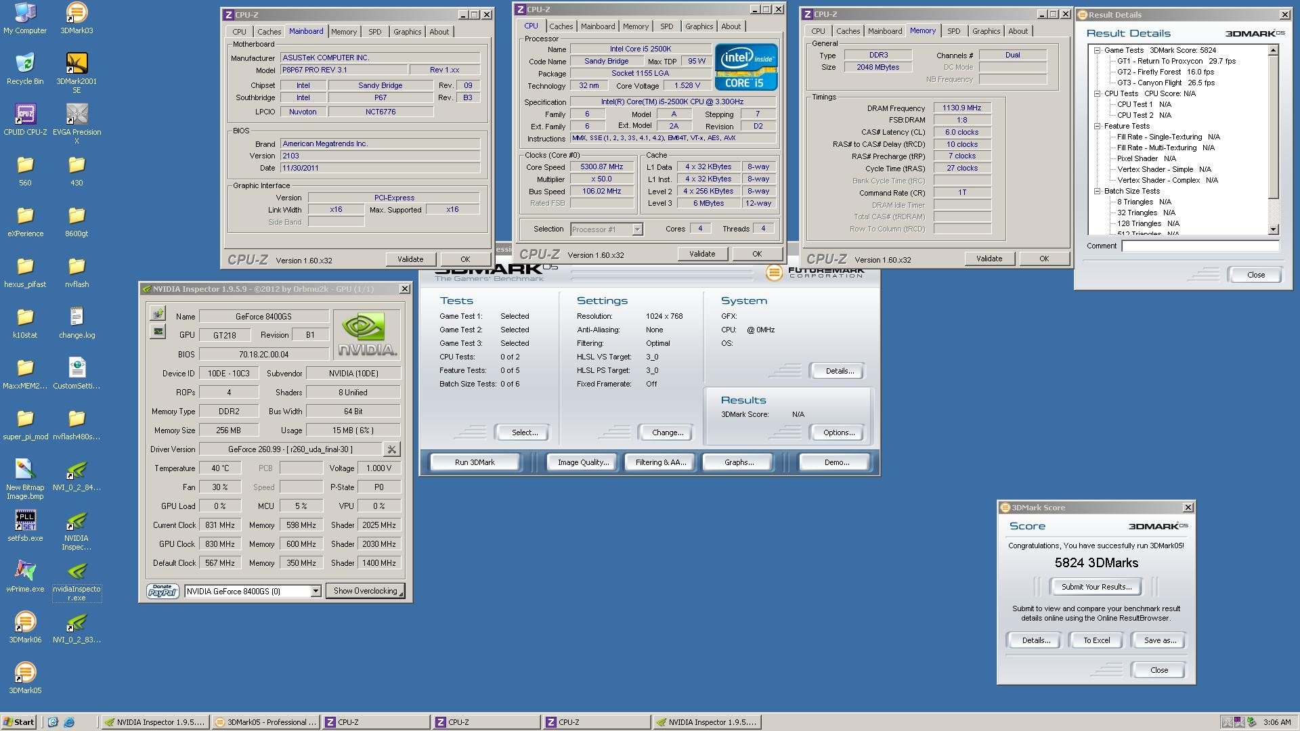
Task: Click the Comment input field in Result Details
Action: pos(1200,246)
